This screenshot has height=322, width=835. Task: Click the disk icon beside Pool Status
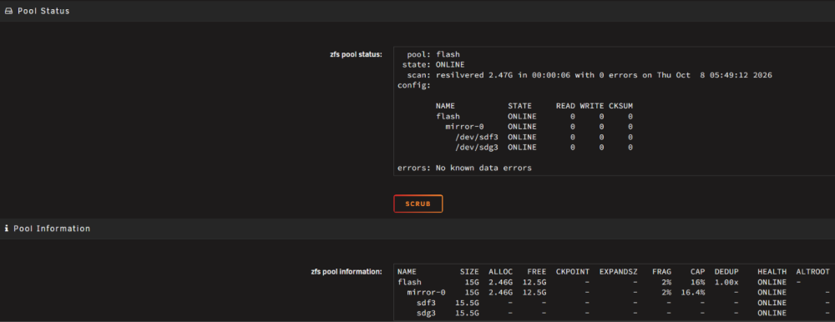coord(8,11)
